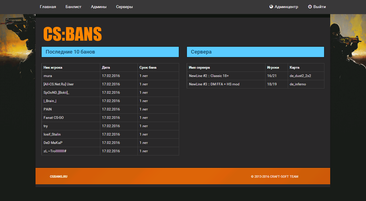Viewport: 366px width, 201px height.
Task: Click the Сервера panel header
Action: pyautogui.click(x=256, y=52)
